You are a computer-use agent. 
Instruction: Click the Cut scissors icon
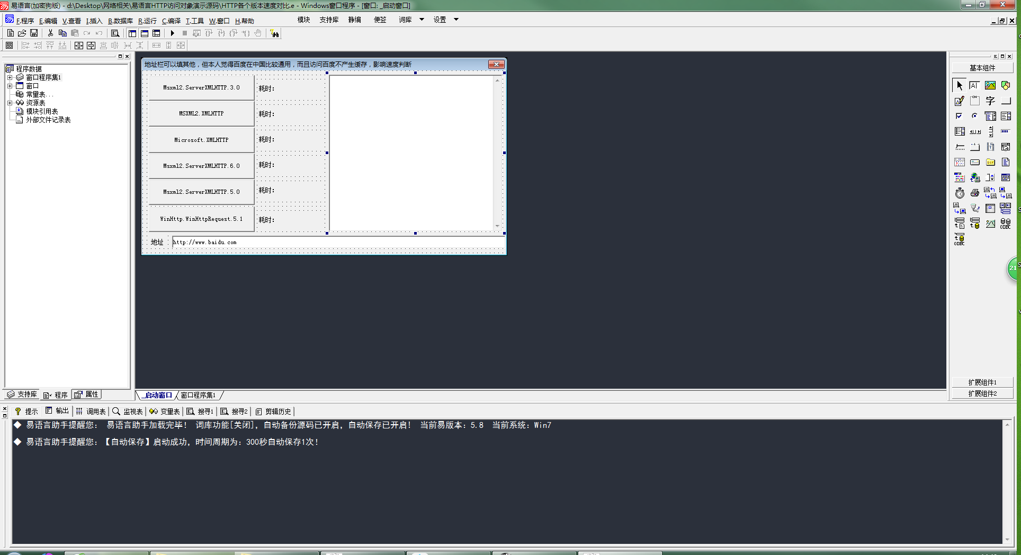[50, 33]
